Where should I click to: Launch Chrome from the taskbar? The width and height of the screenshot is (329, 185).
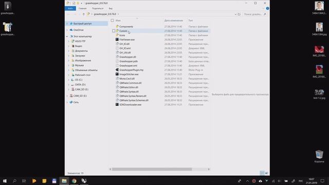[74, 181]
